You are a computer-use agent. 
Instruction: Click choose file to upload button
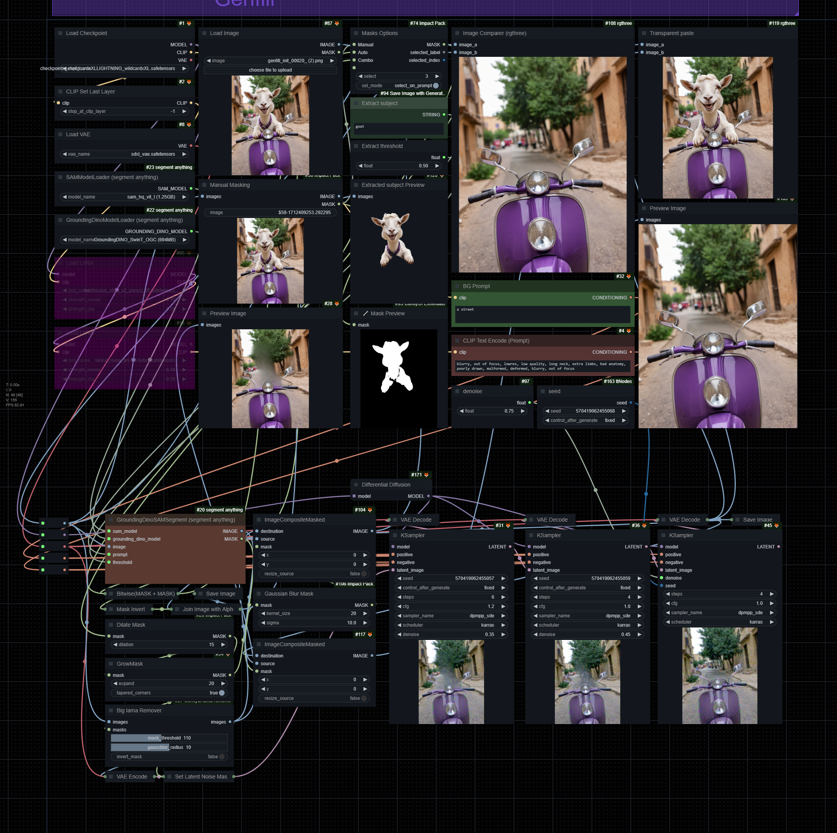[270, 70]
